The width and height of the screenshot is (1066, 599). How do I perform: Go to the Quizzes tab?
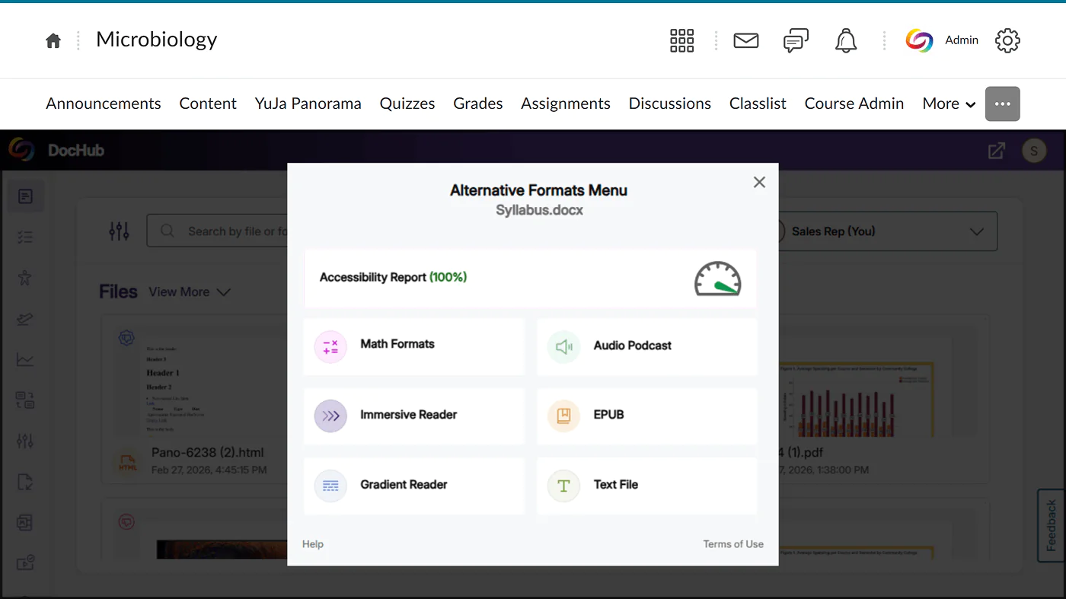[x=407, y=104]
